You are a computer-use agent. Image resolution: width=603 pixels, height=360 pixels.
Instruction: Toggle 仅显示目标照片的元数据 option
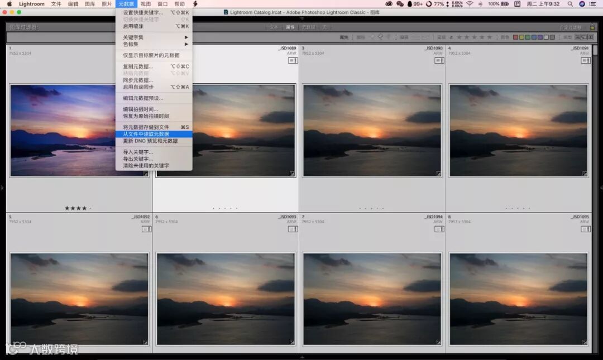point(154,55)
